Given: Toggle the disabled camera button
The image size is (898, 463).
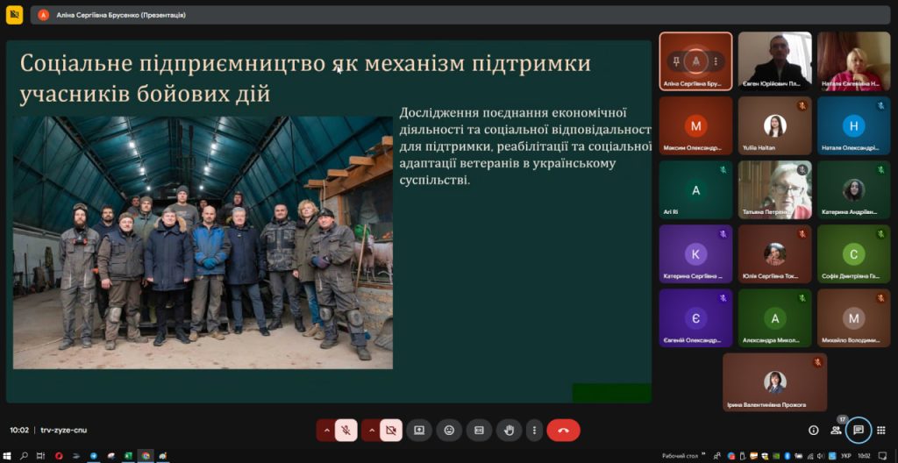Looking at the screenshot, I should coord(391,430).
